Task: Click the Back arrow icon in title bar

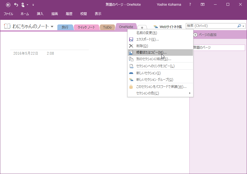Action: pos(8,5)
